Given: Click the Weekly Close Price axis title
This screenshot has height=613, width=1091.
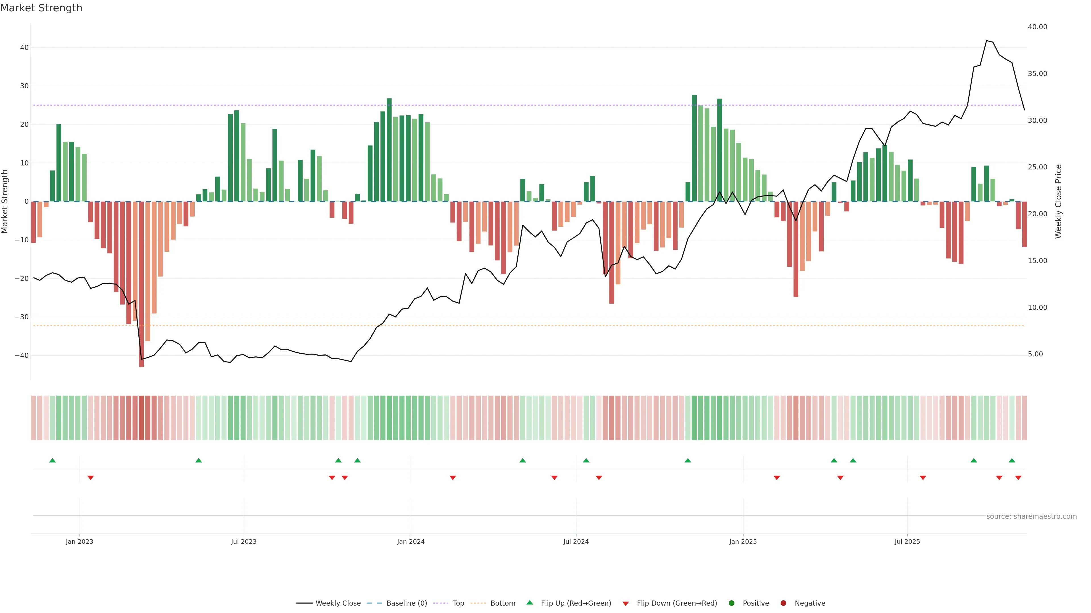Looking at the screenshot, I should pos(1058,201).
